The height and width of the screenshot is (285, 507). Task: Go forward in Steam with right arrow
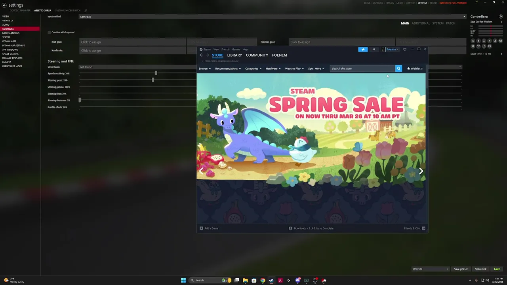tap(207, 55)
